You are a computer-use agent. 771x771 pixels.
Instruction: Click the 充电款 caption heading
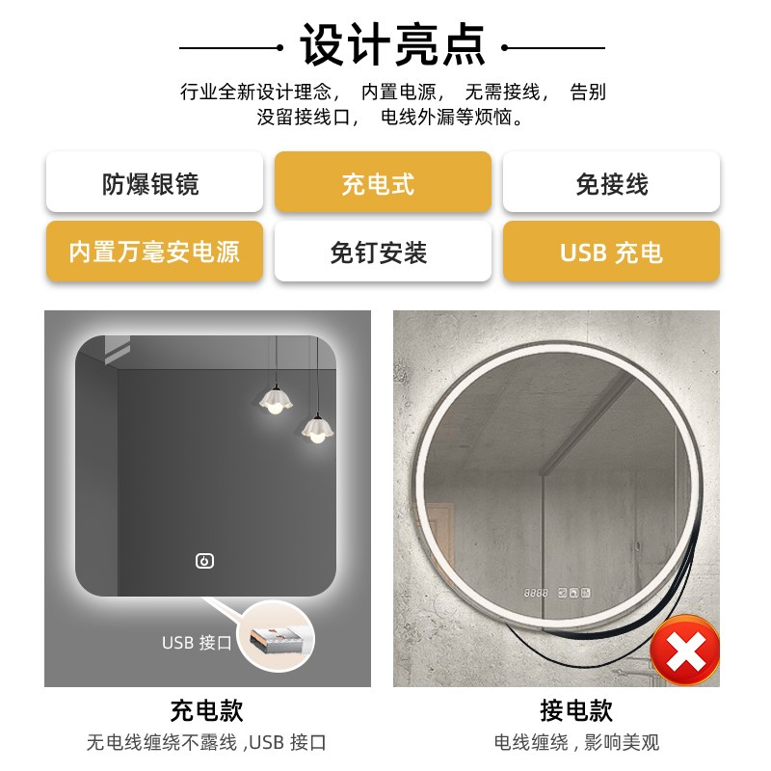click(x=206, y=710)
